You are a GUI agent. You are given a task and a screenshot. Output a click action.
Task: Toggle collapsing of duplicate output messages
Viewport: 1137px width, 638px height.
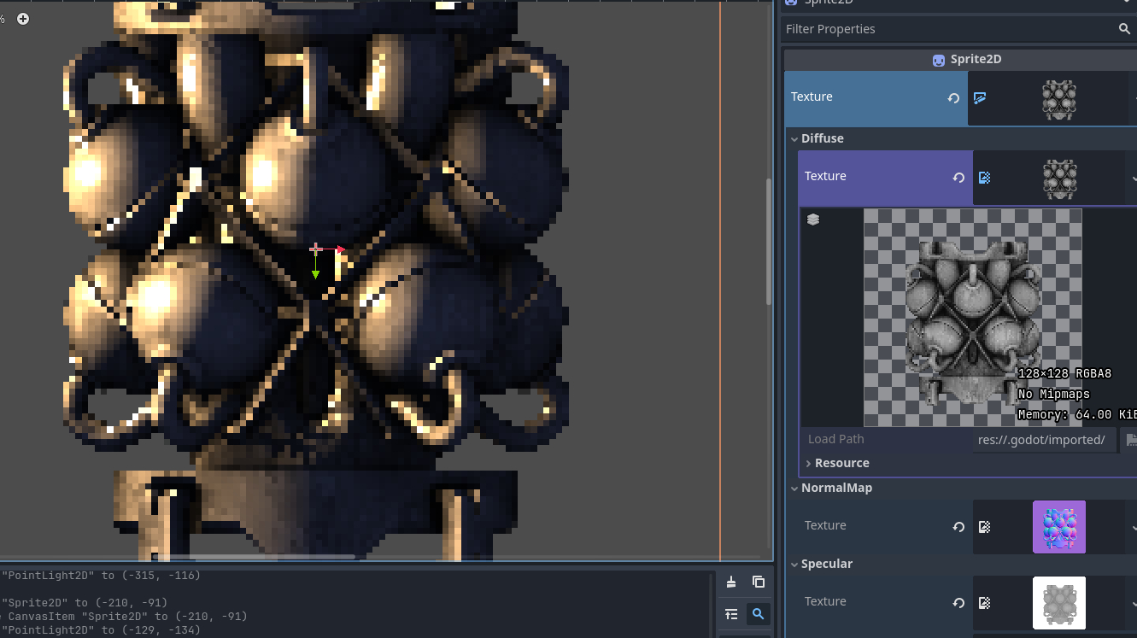coord(731,613)
